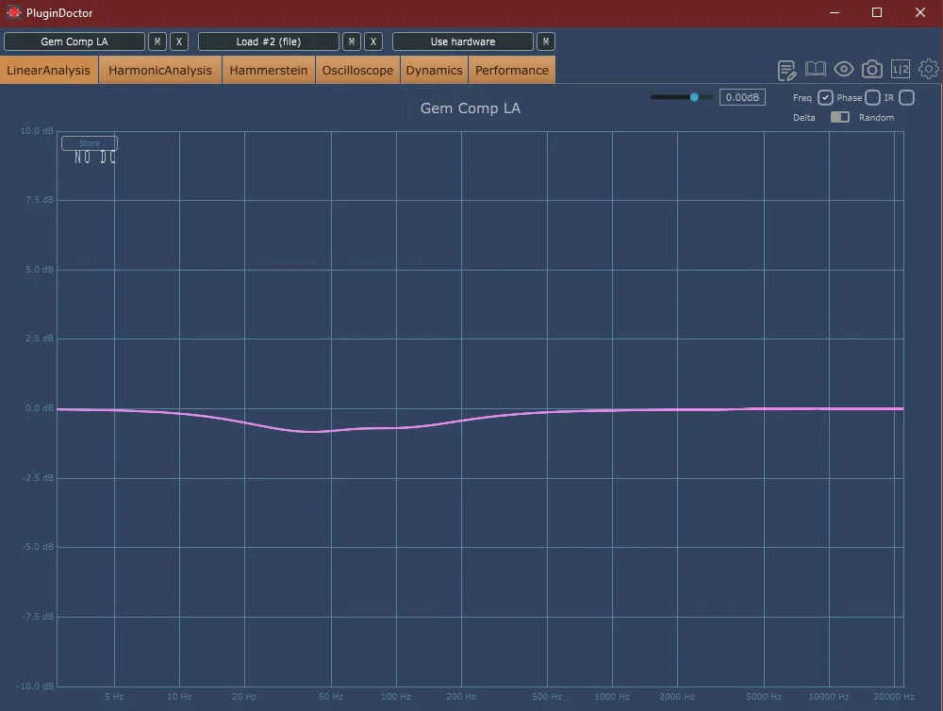Screen dimensions: 943x711
Task: Click the 100 Hz axis label
Action: 396,697
